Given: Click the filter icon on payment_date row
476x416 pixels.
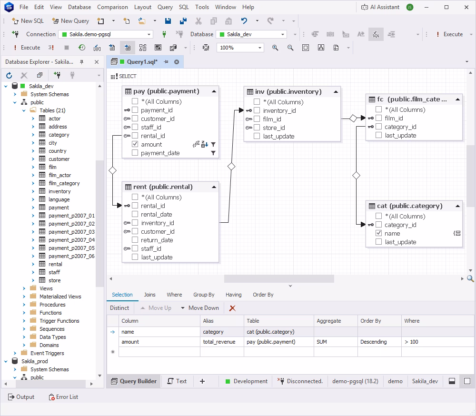Looking at the screenshot, I should 213,153.
